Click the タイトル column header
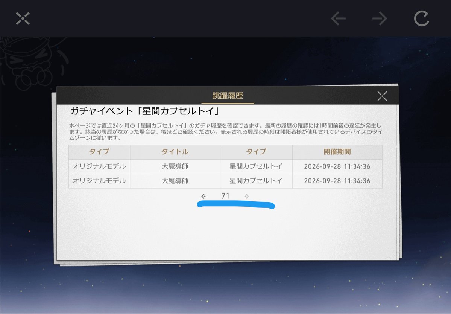The image size is (451, 314). [x=175, y=152]
